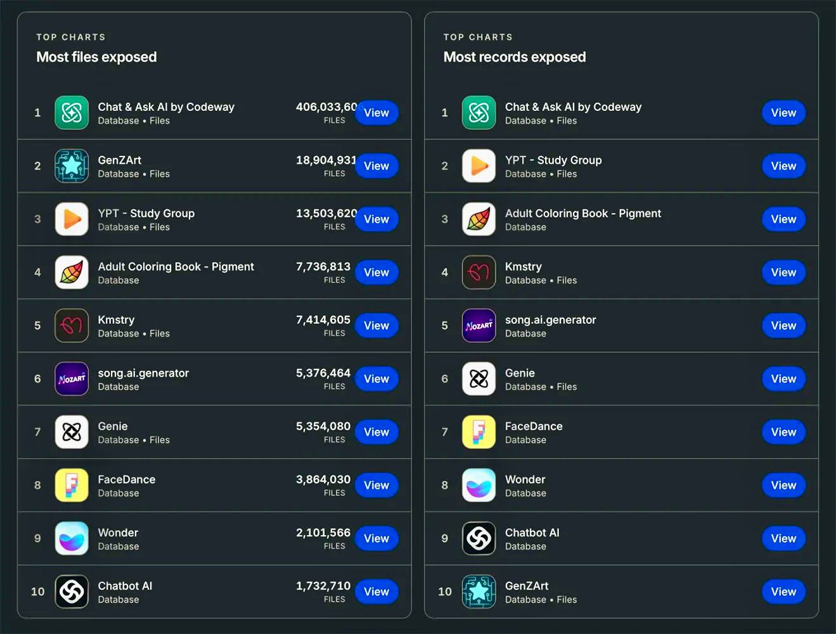Select the Chatbot AI swirl icon
The height and width of the screenshot is (634, 836).
tap(72, 592)
